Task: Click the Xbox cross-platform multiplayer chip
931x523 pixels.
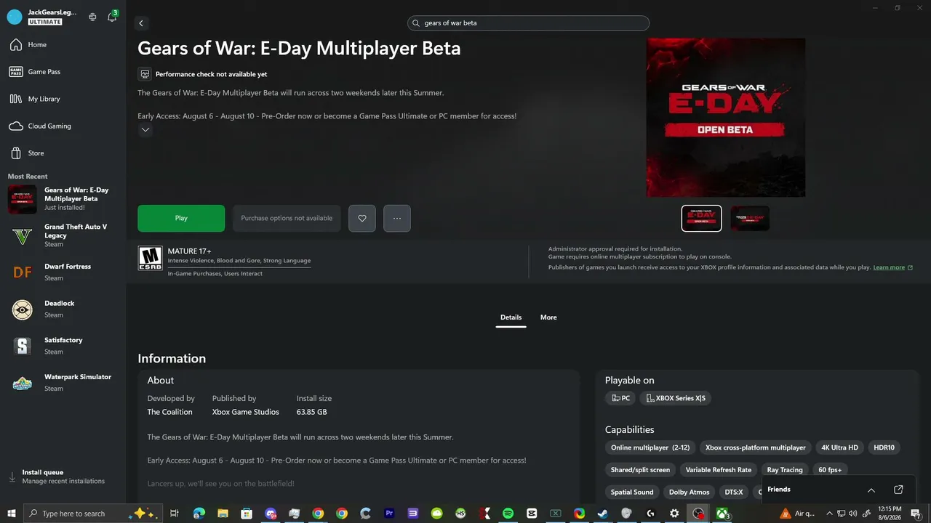Action: [x=755, y=447]
